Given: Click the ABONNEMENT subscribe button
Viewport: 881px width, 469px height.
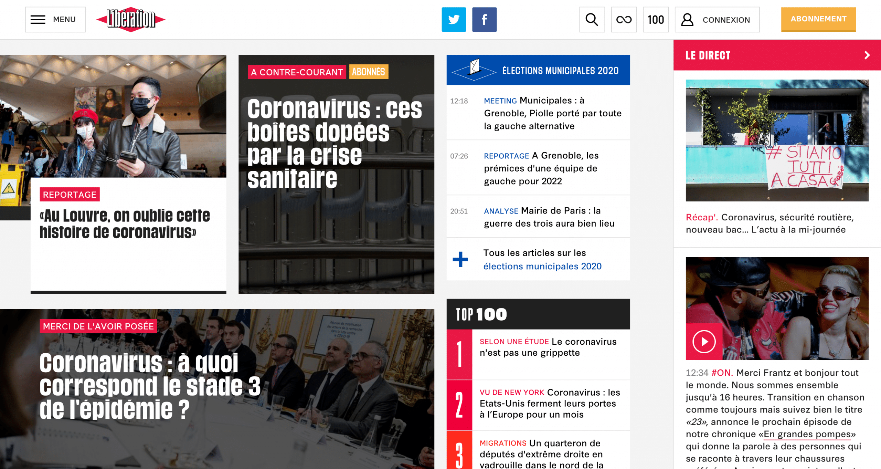Looking at the screenshot, I should pyautogui.click(x=818, y=19).
